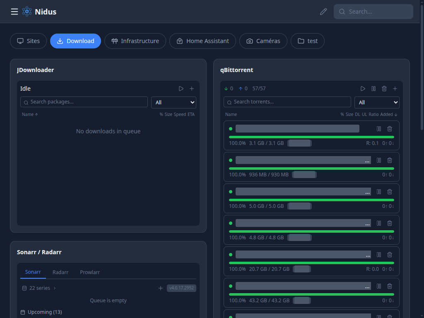Viewport: 424px width, 318px height.
Task: Expand the 22 series chevron
Action: pyautogui.click(x=55, y=288)
